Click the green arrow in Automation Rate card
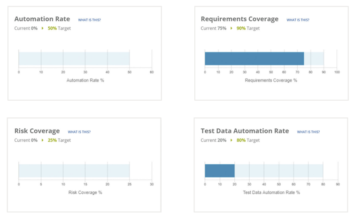 (43, 29)
